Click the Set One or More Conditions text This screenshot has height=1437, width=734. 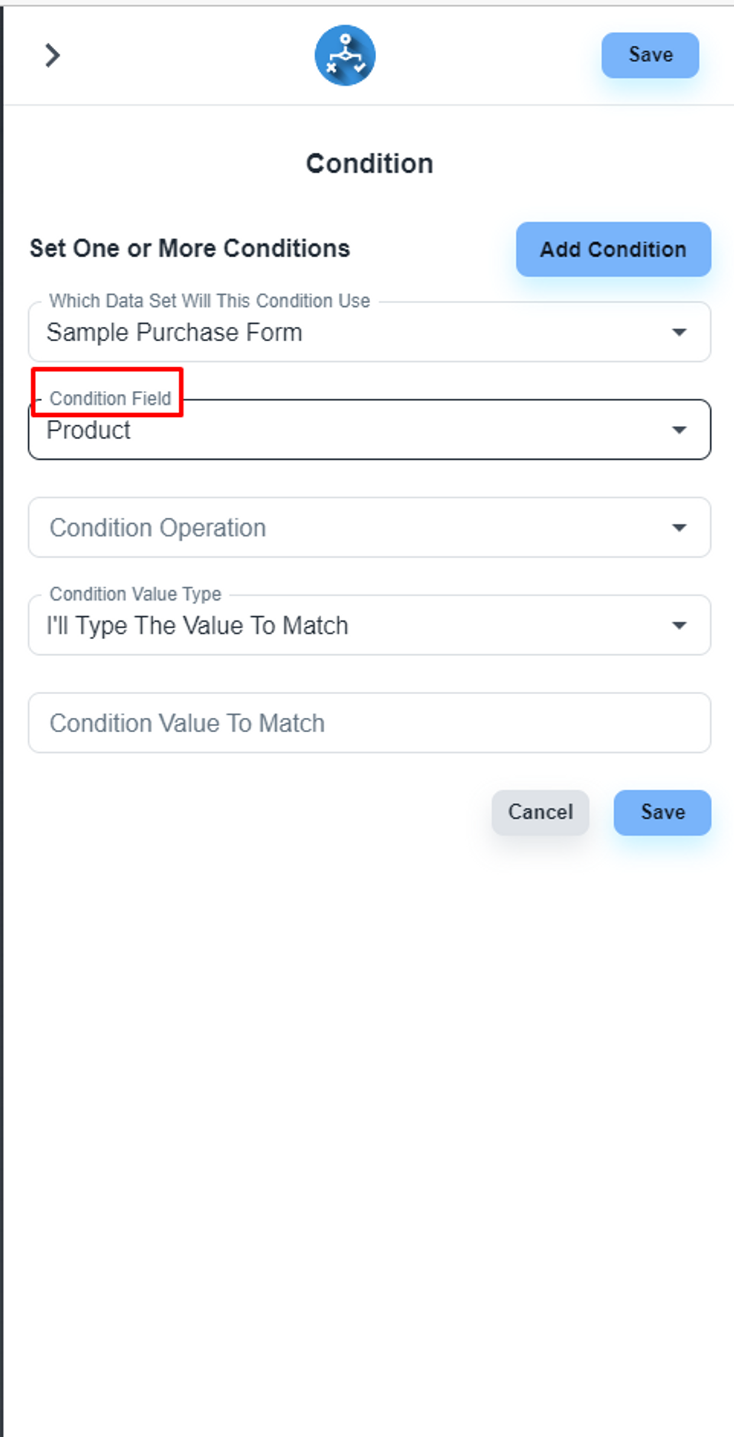point(190,249)
